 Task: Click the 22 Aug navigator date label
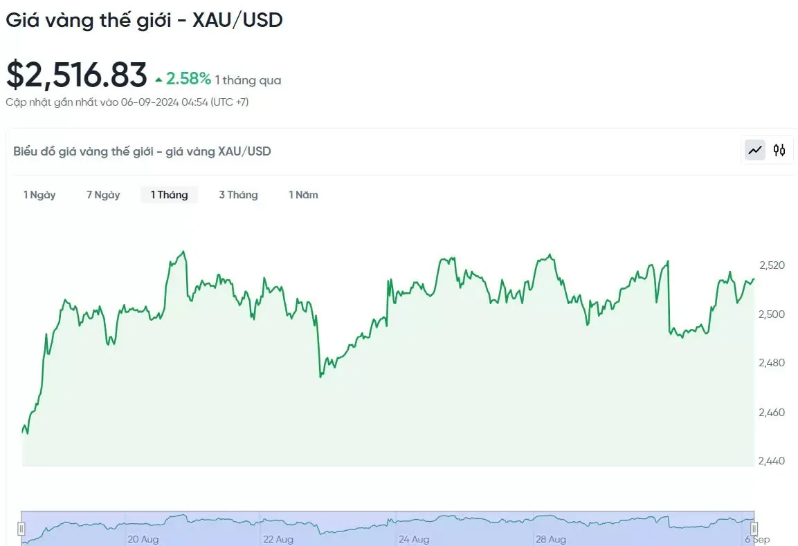[278, 539]
